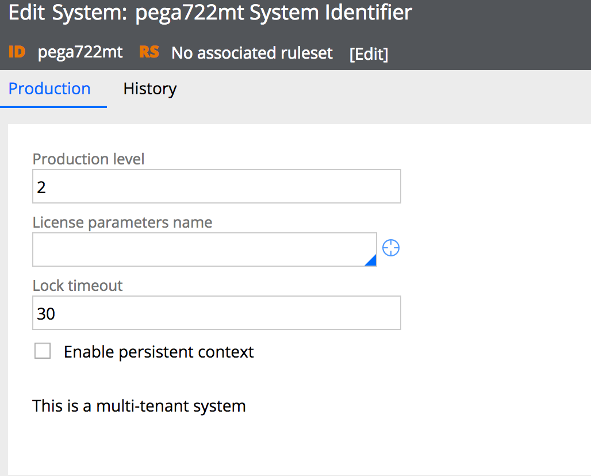
Task: Click the 'Lock timeout' label
Action: tap(78, 286)
